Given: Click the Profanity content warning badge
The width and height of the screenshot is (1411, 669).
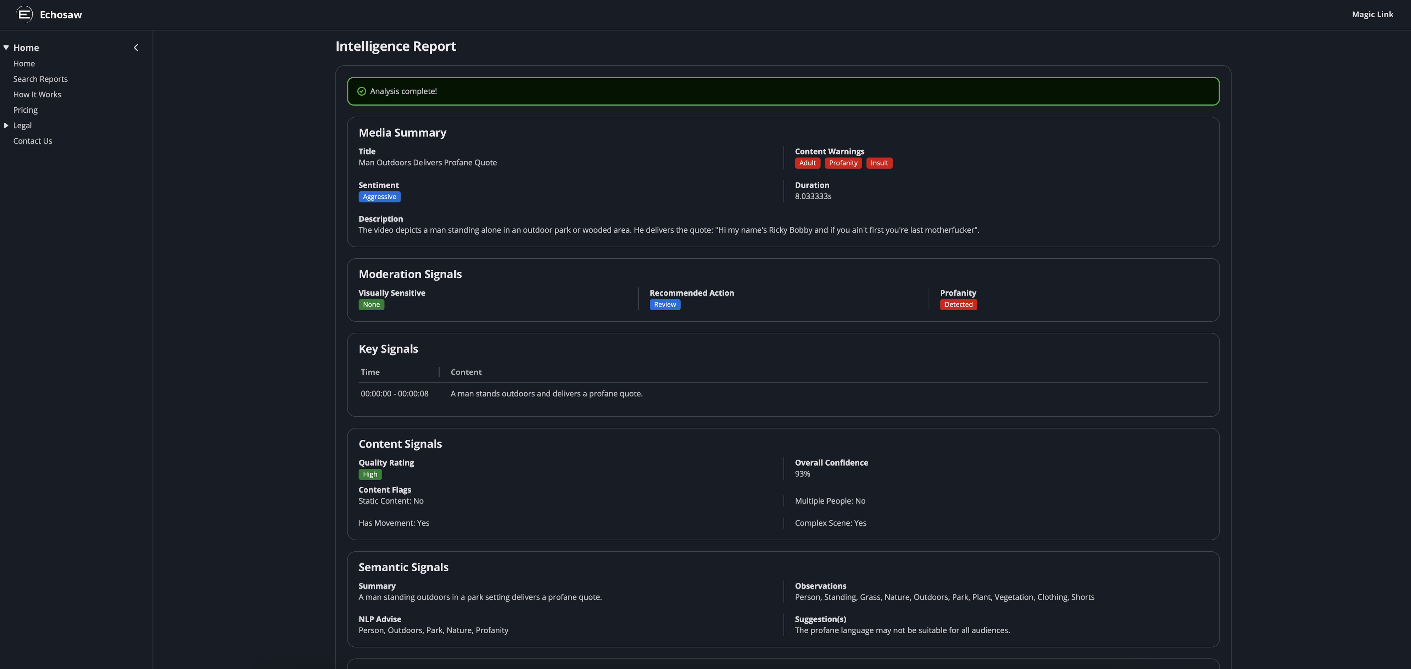Looking at the screenshot, I should 843,163.
